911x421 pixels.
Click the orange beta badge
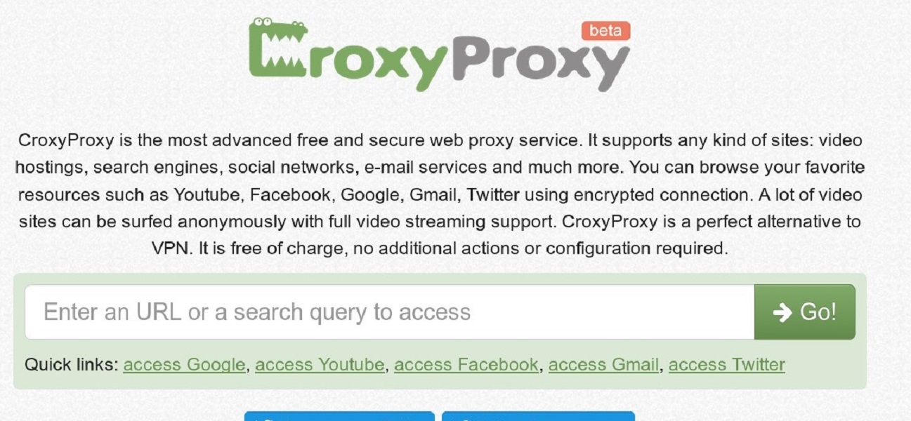click(605, 30)
